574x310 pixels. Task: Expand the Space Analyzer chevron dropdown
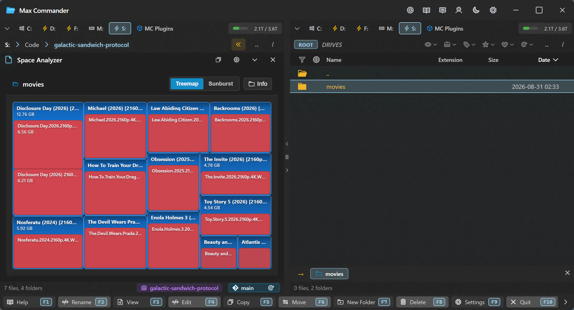point(255,60)
